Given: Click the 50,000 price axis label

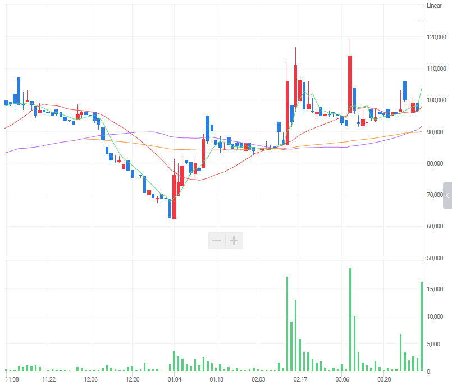Looking at the screenshot, I should point(435,258).
